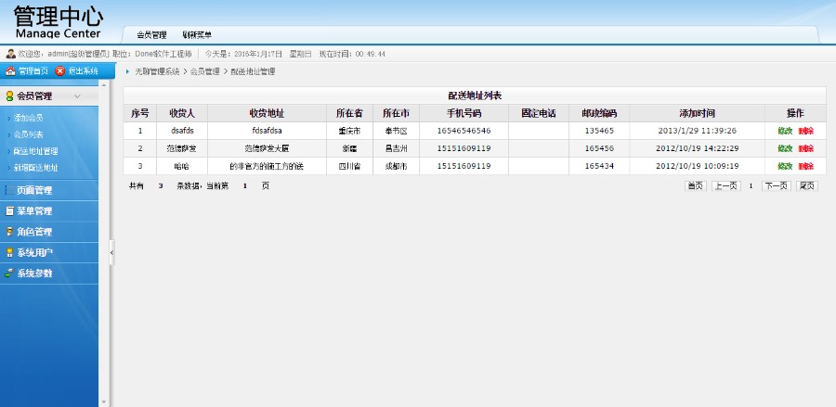Click the 所在省 column header

[x=350, y=113]
